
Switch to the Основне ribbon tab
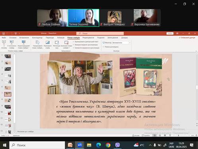[x=13, y=37]
